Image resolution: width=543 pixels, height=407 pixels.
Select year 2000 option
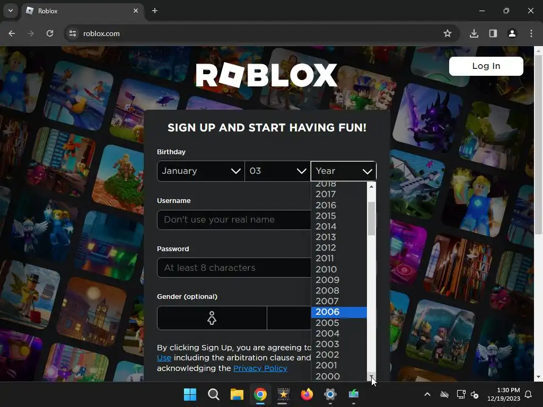click(339, 376)
